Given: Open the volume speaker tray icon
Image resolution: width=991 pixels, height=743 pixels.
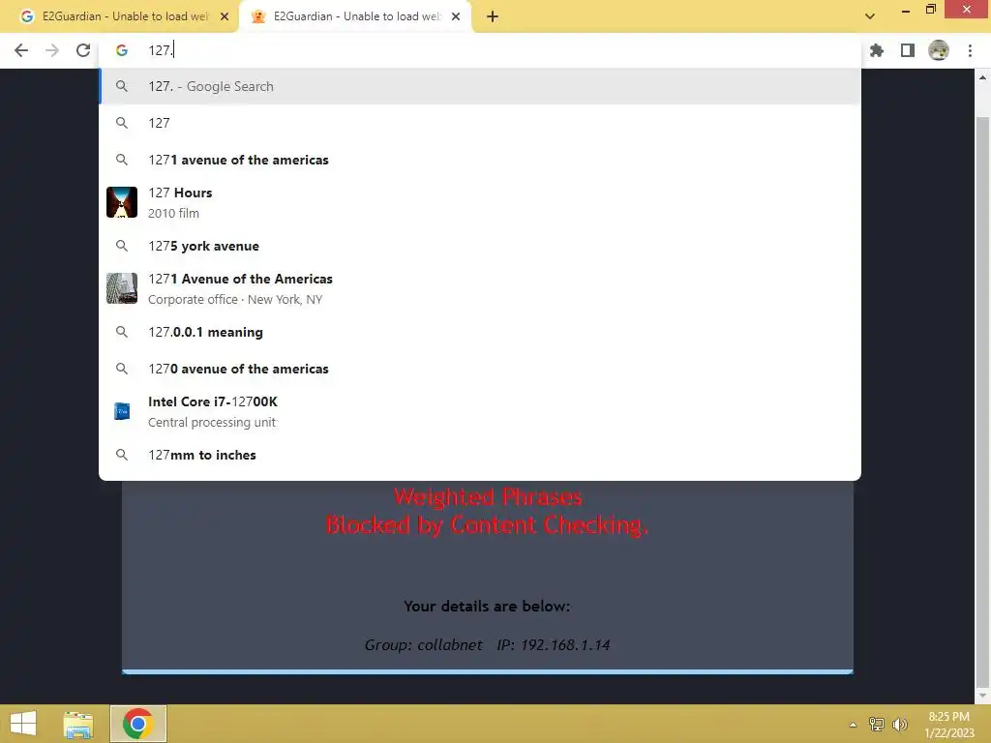Looking at the screenshot, I should [899, 725].
